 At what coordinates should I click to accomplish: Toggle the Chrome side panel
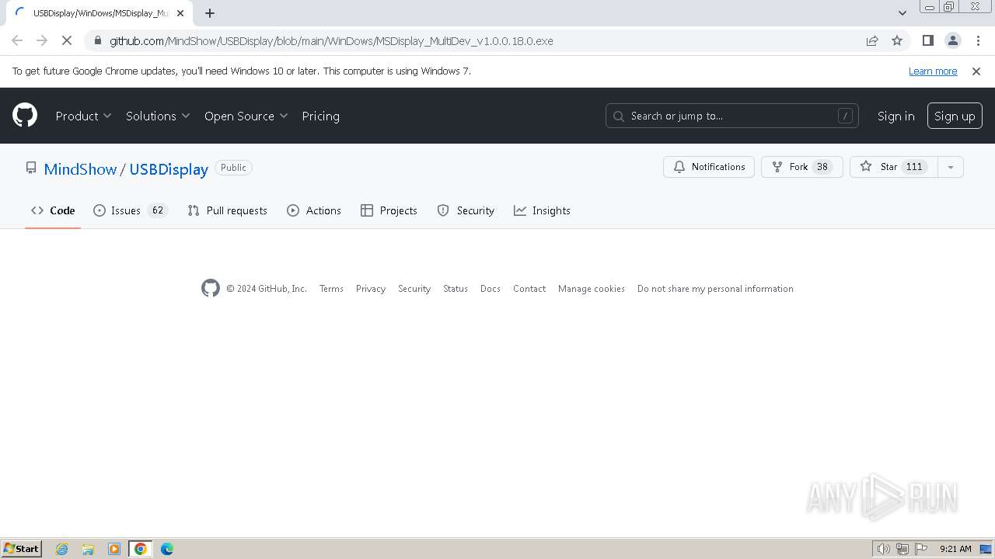pos(927,40)
